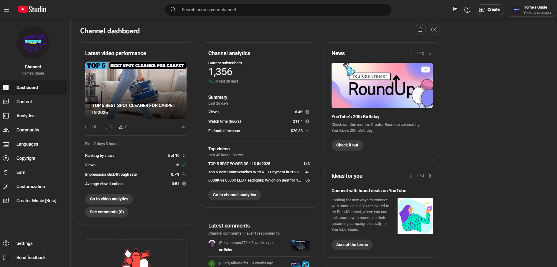Click the Customization magic wand icon
Viewport: 557px width, 267px height.
[x=6, y=187]
